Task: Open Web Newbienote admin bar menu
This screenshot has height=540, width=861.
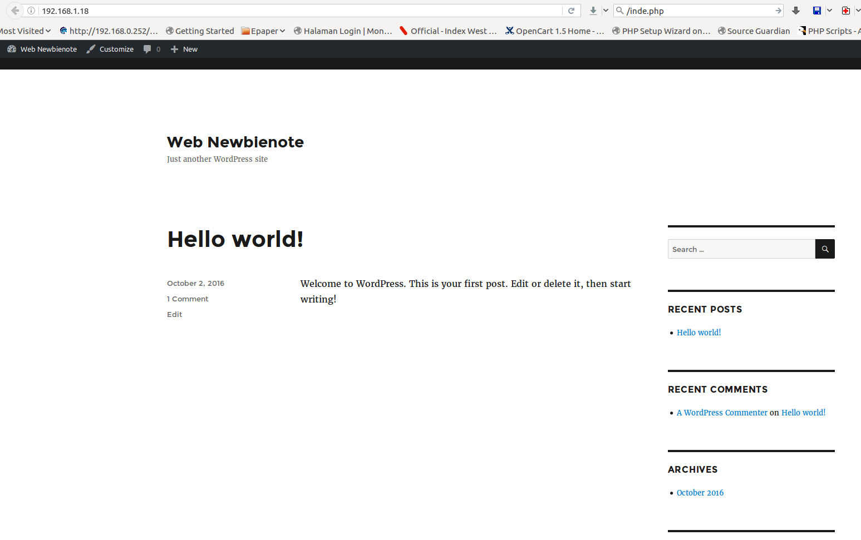Action: (42, 49)
